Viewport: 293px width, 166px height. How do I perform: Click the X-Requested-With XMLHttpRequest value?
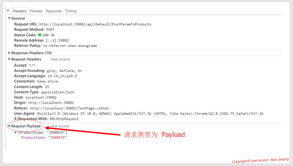point(64,119)
